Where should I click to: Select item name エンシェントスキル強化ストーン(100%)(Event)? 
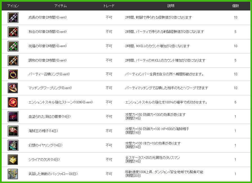[x=60, y=102]
